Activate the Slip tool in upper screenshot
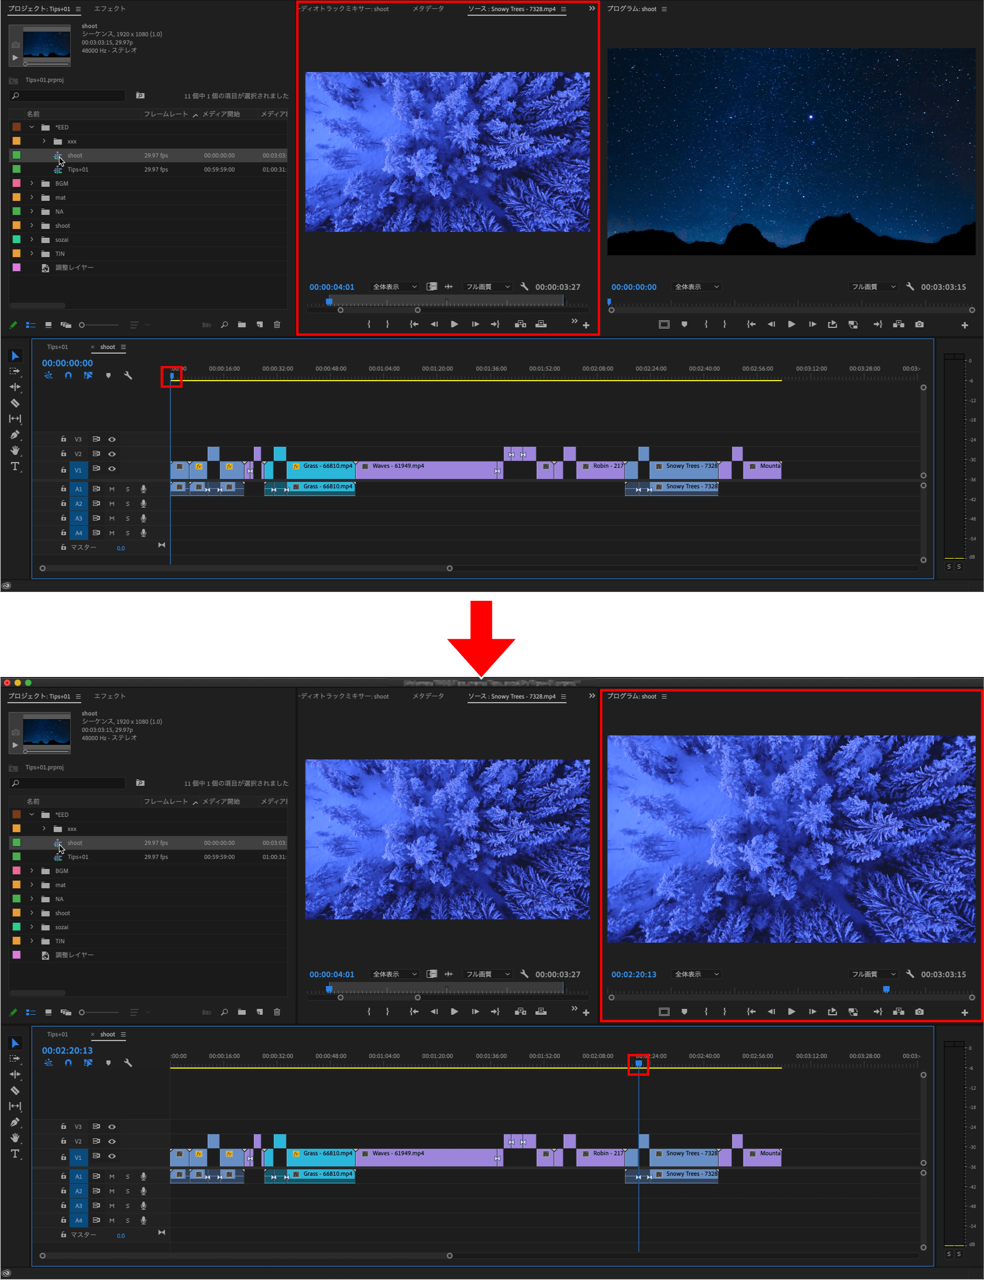Image resolution: width=984 pixels, height=1280 pixels. [x=15, y=419]
